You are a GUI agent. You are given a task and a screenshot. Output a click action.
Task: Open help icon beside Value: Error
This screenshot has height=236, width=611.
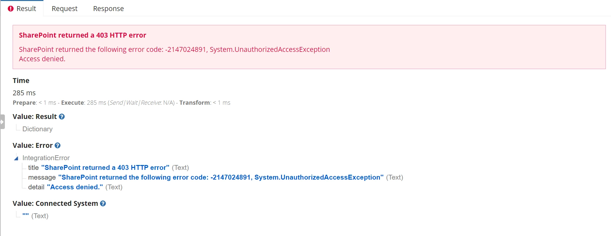click(58, 146)
